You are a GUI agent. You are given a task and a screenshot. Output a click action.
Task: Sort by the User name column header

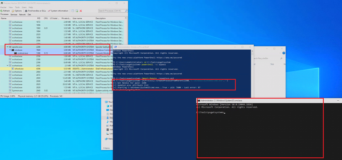[77, 18]
